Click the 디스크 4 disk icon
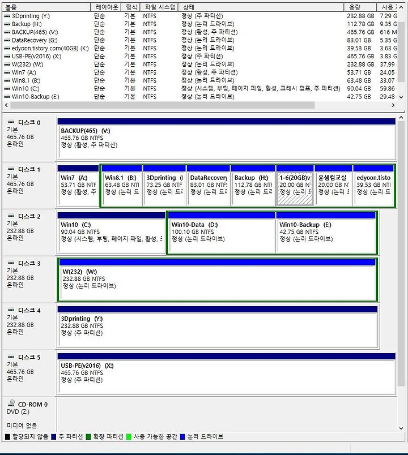 [x=11, y=310]
